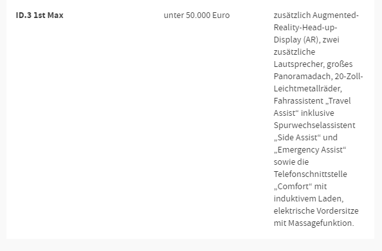
Task: Click the 'Lautsprecher, großes' line
Action: (313, 64)
